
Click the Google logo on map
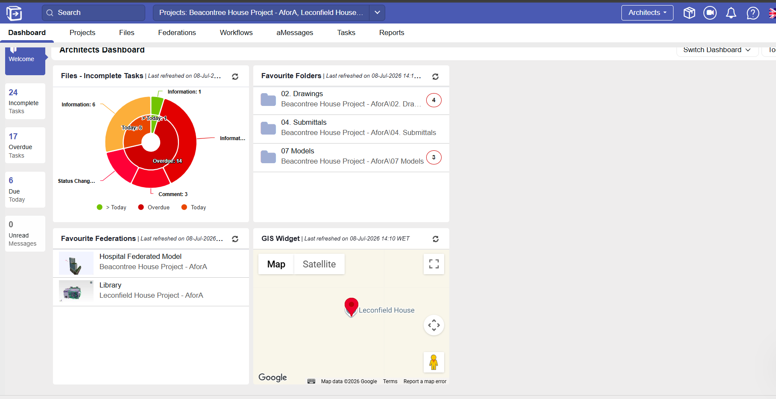click(x=272, y=377)
